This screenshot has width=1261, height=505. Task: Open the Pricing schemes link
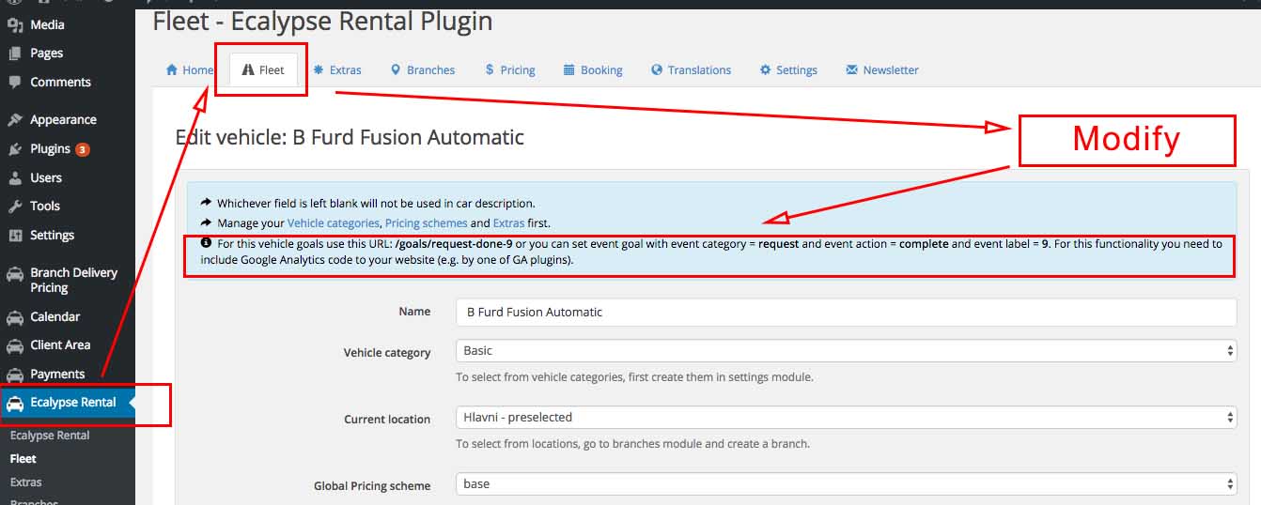(x=426, y=223)
